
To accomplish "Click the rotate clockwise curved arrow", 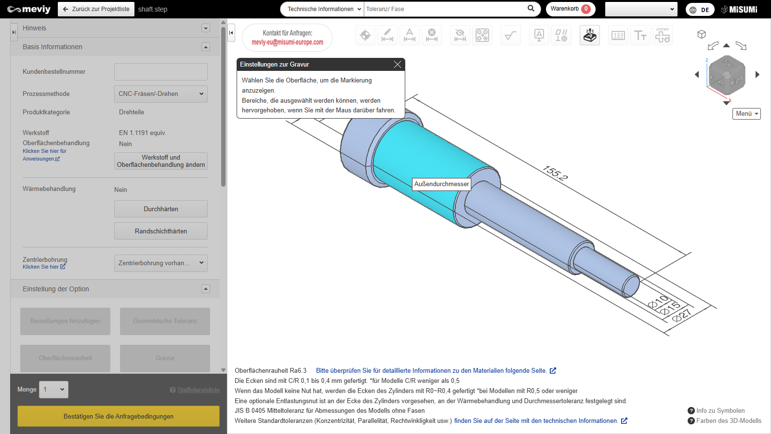I will pyautogui.click(x=741, y=46).
